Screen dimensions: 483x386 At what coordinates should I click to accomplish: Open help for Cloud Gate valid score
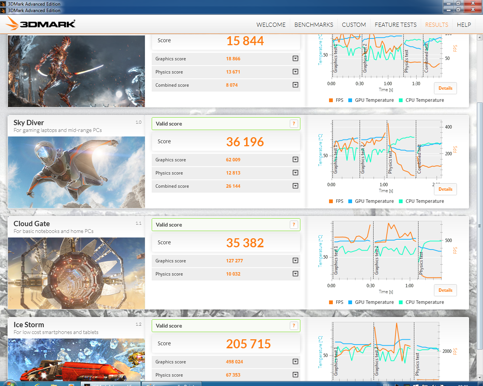[294, 225]
